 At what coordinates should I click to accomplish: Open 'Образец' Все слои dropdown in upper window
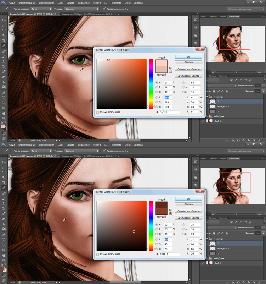[x=82, y=9]
